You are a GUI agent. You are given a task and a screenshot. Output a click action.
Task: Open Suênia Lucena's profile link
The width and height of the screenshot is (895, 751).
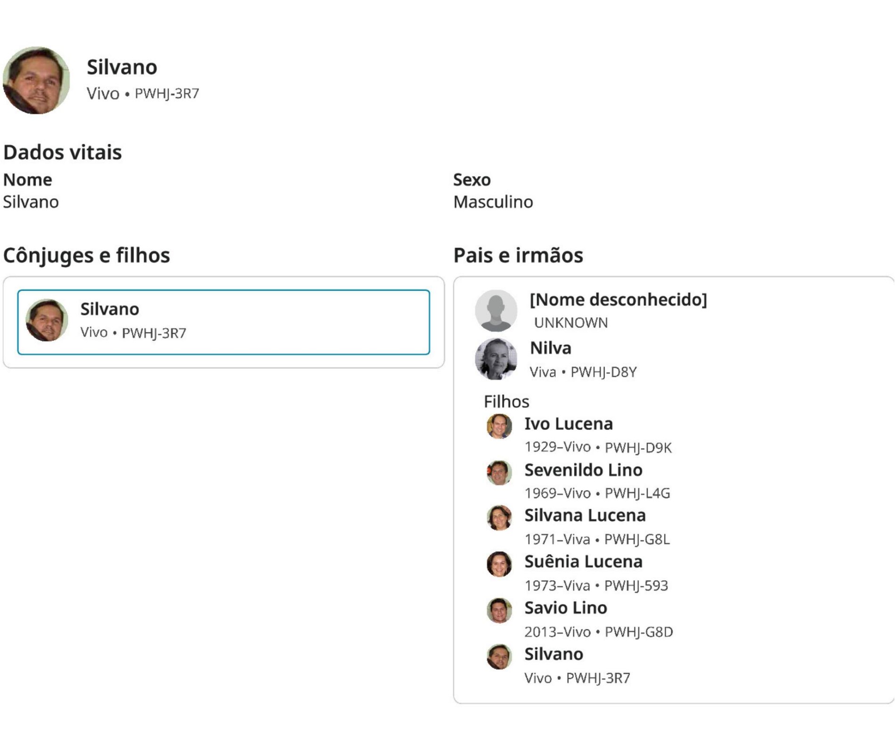click(x=583, y=562)
